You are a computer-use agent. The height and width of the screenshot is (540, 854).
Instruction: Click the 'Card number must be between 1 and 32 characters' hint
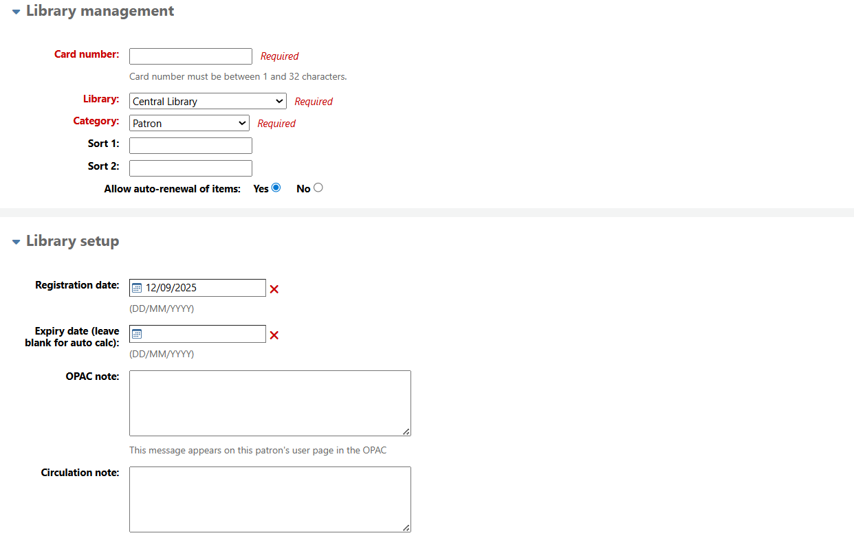238,76
